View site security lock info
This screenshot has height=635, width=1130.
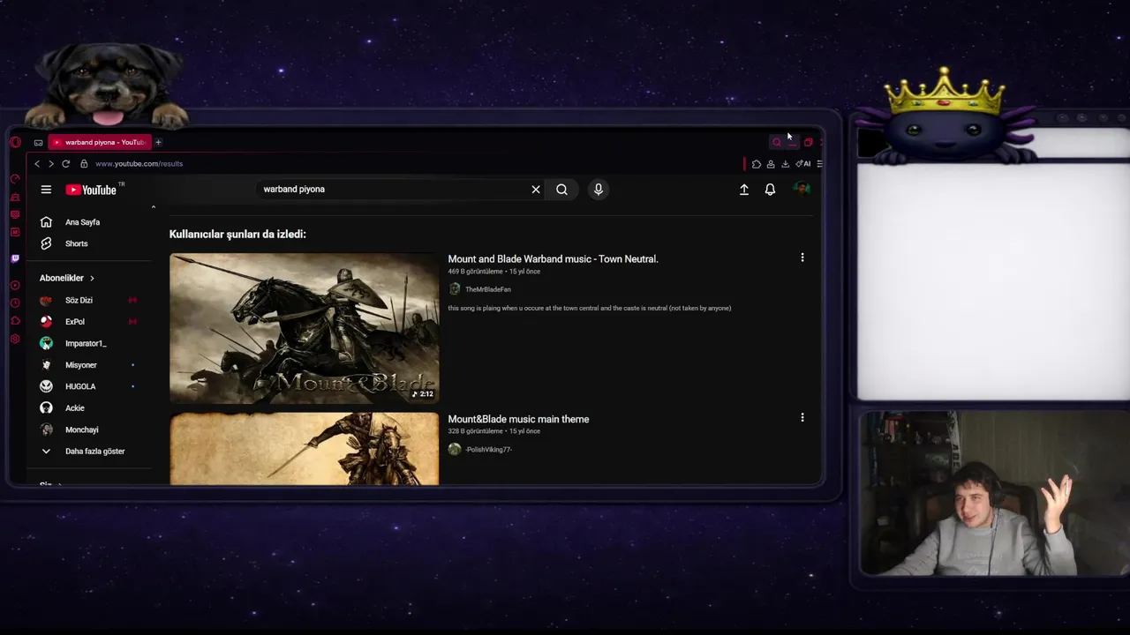[84, 164]
